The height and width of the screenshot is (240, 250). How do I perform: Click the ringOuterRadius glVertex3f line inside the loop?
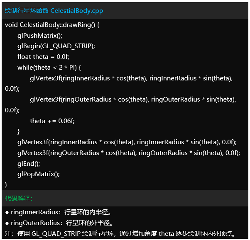pyautogui.click(x=133, y=99)
